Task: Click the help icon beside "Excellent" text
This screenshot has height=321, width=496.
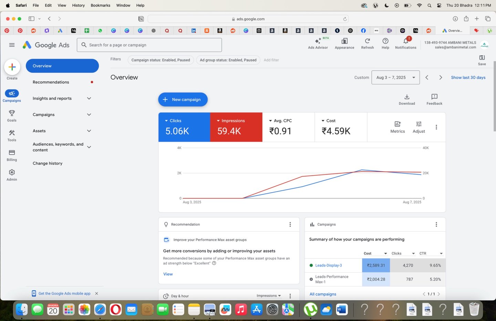Action: (214, 263)
